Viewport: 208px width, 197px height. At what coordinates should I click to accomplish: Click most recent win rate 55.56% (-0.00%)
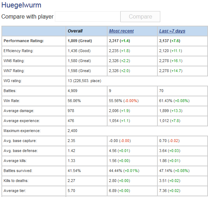point(124,101)
